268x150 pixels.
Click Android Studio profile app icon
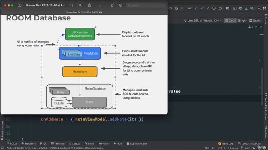pos(170,8)
